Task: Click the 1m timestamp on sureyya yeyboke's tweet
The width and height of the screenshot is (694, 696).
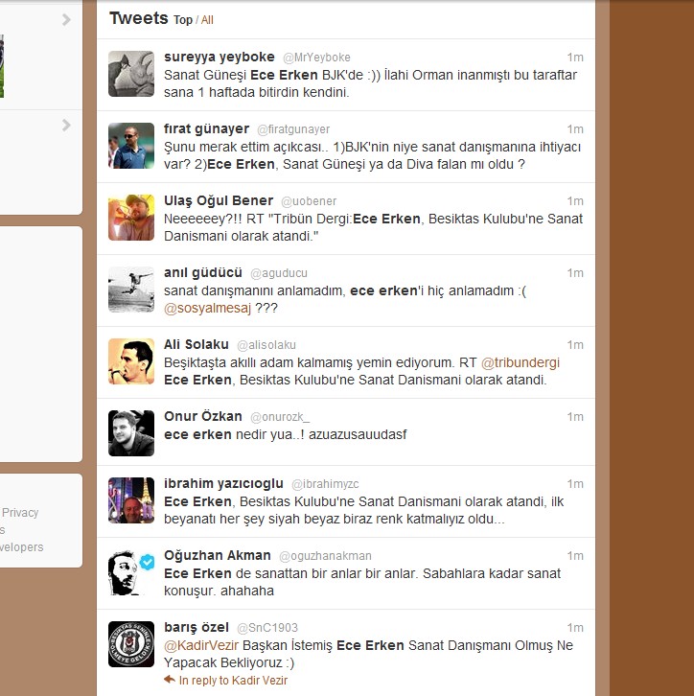Action: pyautogui.click(x=575, y=58)
